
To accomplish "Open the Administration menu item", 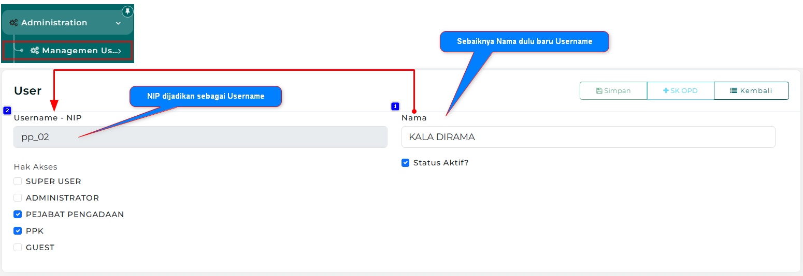I will pyautogui.click(x=54, y=23).
